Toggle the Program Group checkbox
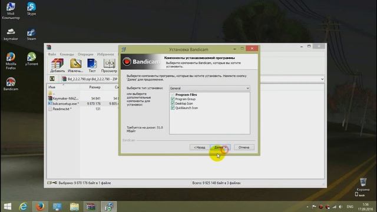This screenshot has height=212, width=377. [173, 99]
